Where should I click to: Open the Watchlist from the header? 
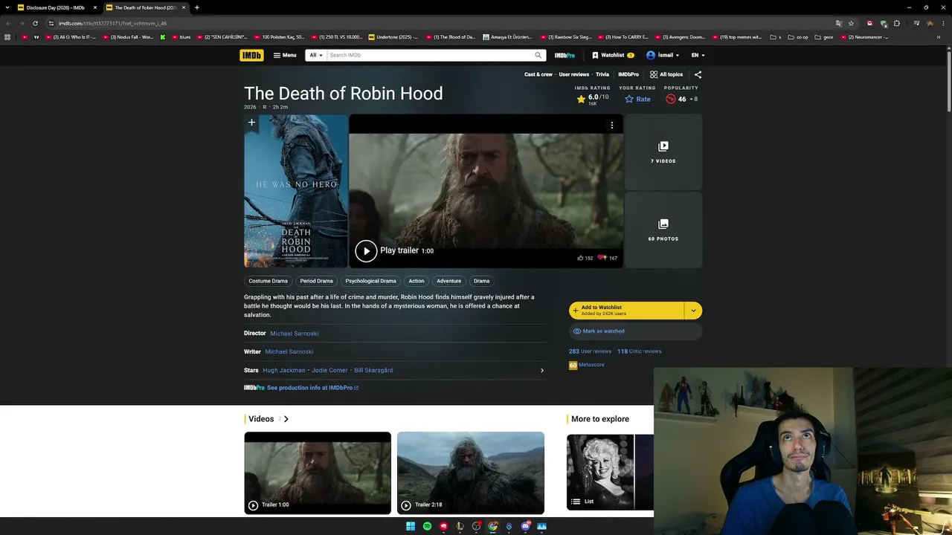(x=614, y=55)
